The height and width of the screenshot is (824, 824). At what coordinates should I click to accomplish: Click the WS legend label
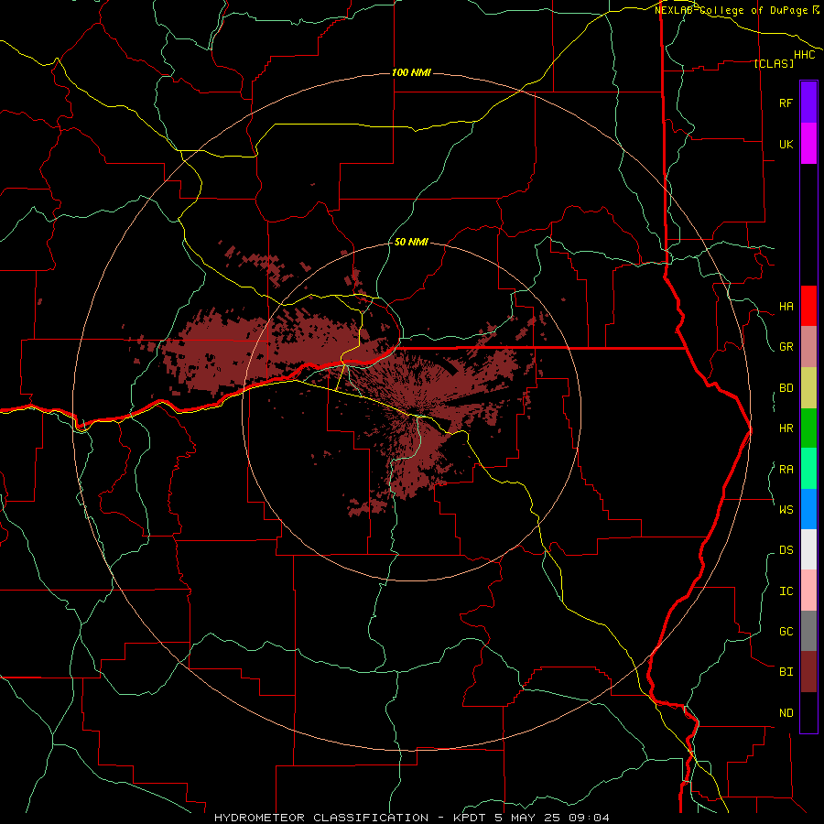786,510
